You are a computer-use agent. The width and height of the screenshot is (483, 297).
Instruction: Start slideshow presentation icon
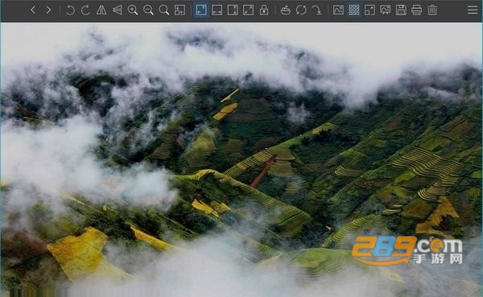click(386, 10)
